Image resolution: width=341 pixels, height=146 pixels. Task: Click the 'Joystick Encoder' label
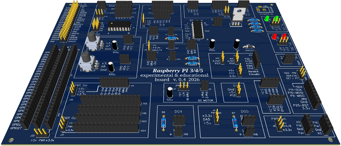click(254, 73)
